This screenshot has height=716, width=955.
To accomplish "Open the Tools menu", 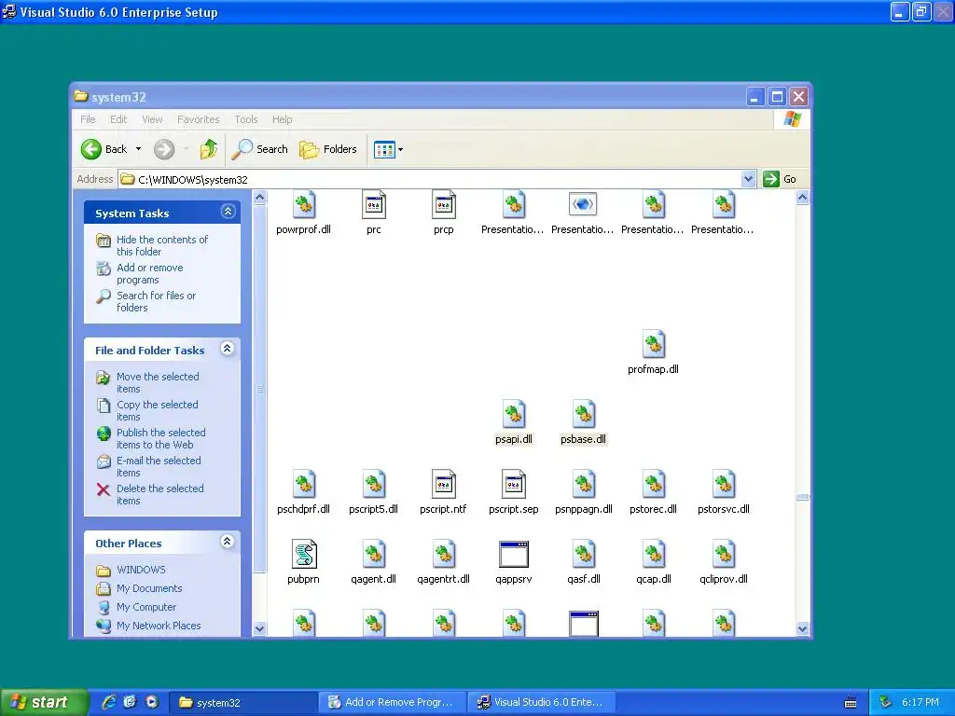I will (246, 119).
